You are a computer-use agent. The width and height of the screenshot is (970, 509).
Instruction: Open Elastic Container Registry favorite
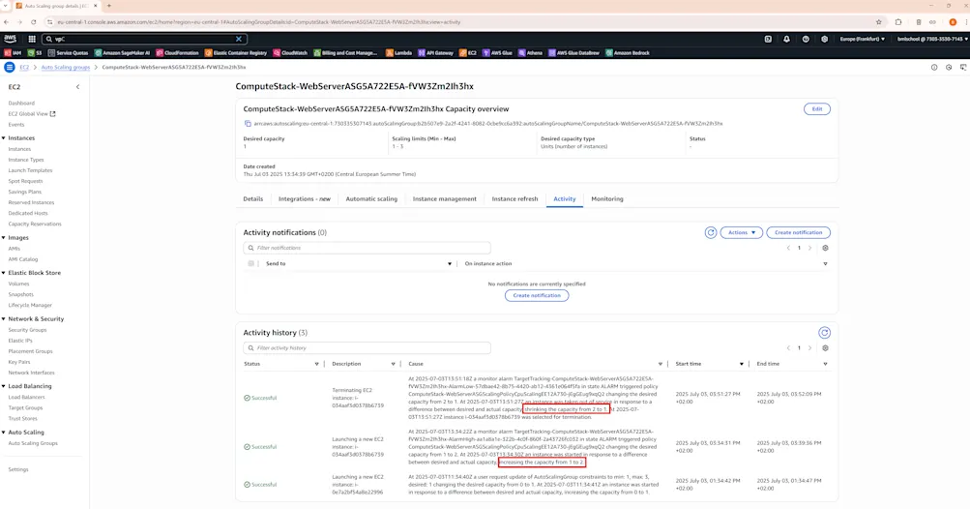pyautogui.click(x=236, y=53)
